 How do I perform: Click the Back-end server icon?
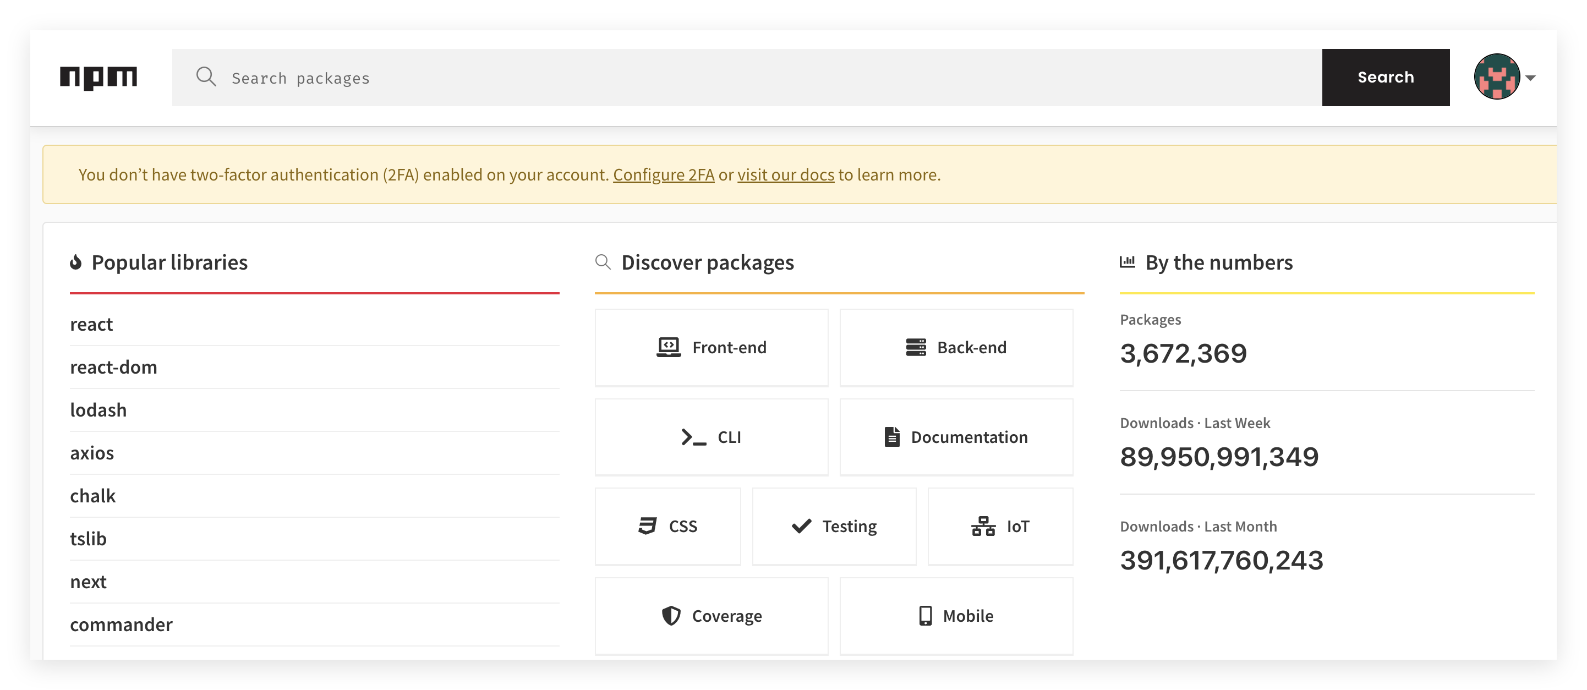point(916,347)
